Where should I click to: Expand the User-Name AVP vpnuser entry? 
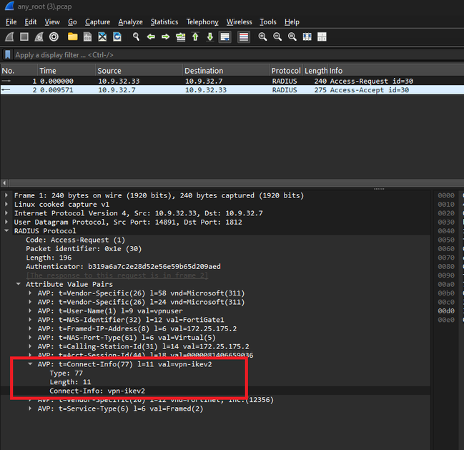point(30,310)
